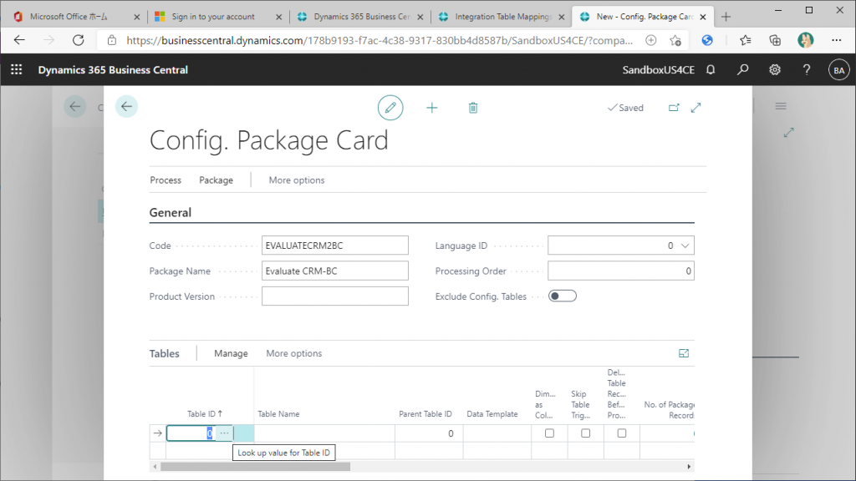The image size is (856, 481).
Task: View site information lock icon
Action: pyautogui.click(x=112, y=40)
